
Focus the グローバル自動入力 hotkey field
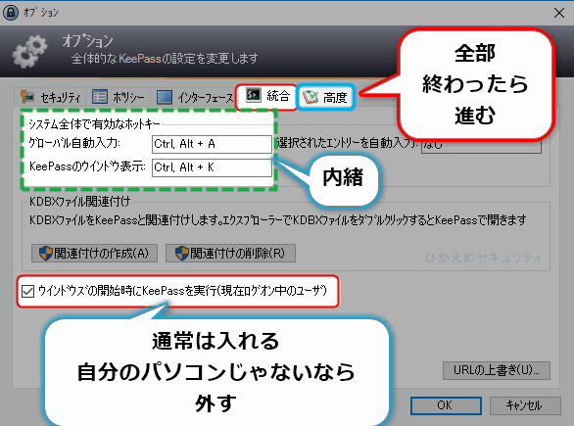[x=212, y=144]
